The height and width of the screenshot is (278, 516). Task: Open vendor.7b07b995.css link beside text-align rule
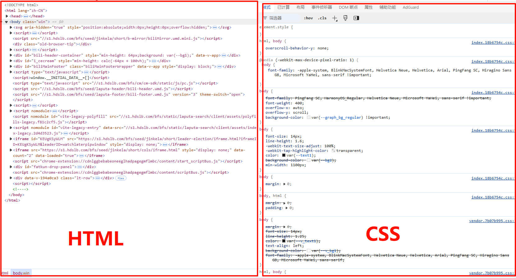(x=491, y=221)
